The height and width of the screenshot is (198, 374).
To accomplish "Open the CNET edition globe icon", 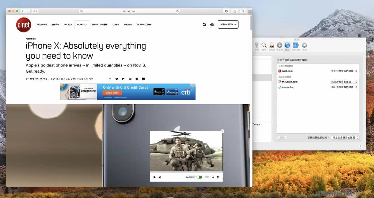I will coord(212,25).
